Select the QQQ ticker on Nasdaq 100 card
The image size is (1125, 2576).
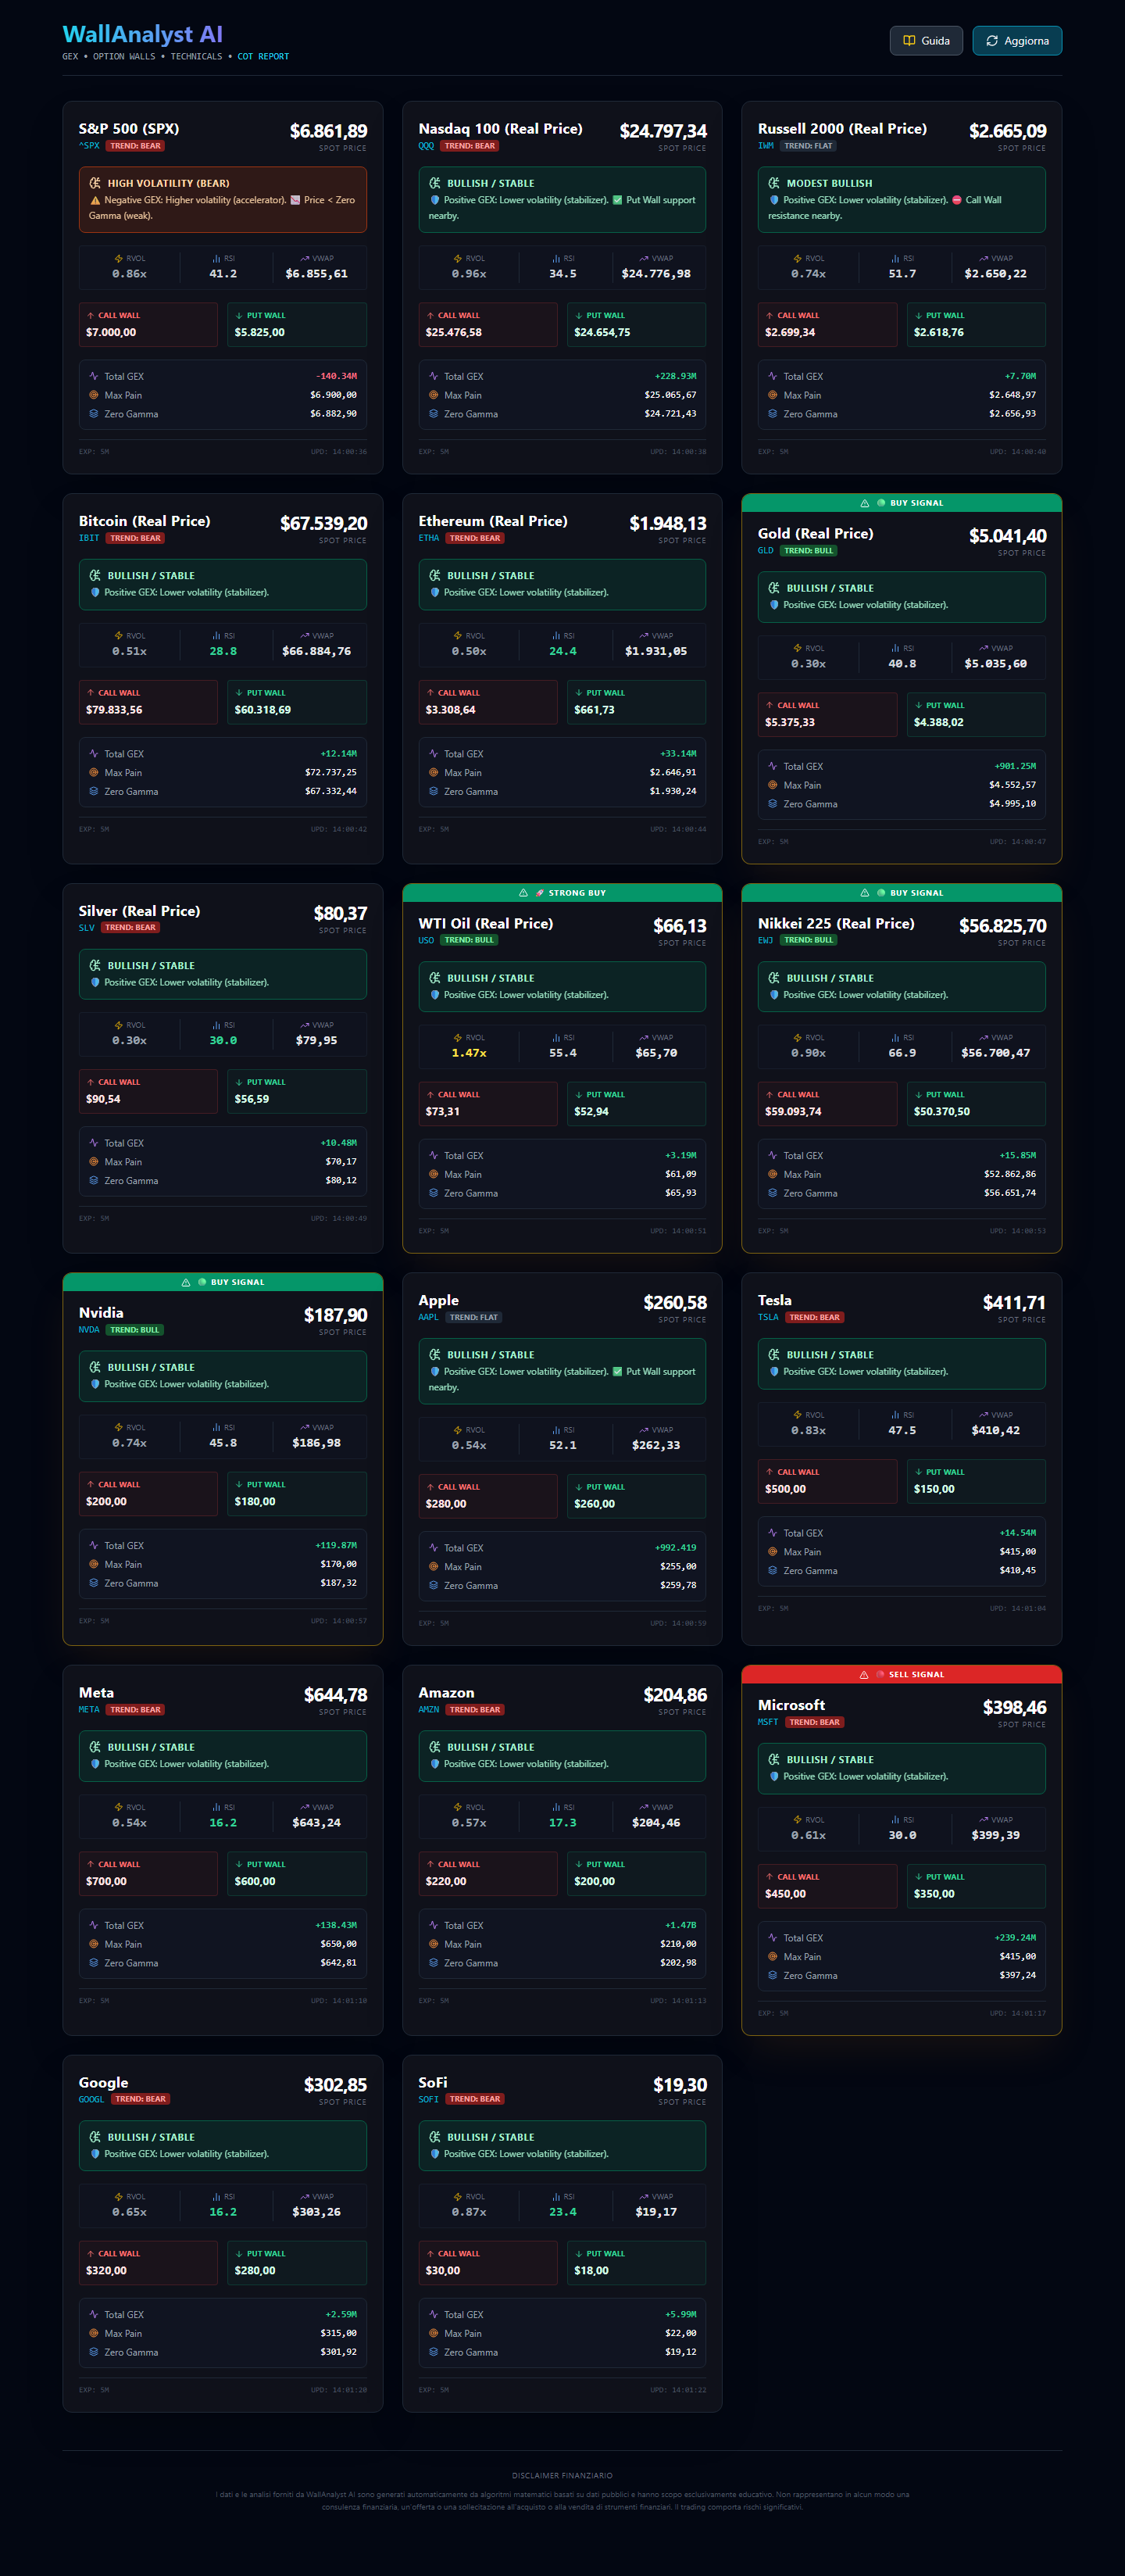point(426,146)
